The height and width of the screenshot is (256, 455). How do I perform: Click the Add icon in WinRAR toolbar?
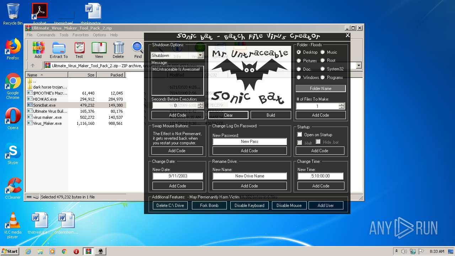tap(38, 50)
